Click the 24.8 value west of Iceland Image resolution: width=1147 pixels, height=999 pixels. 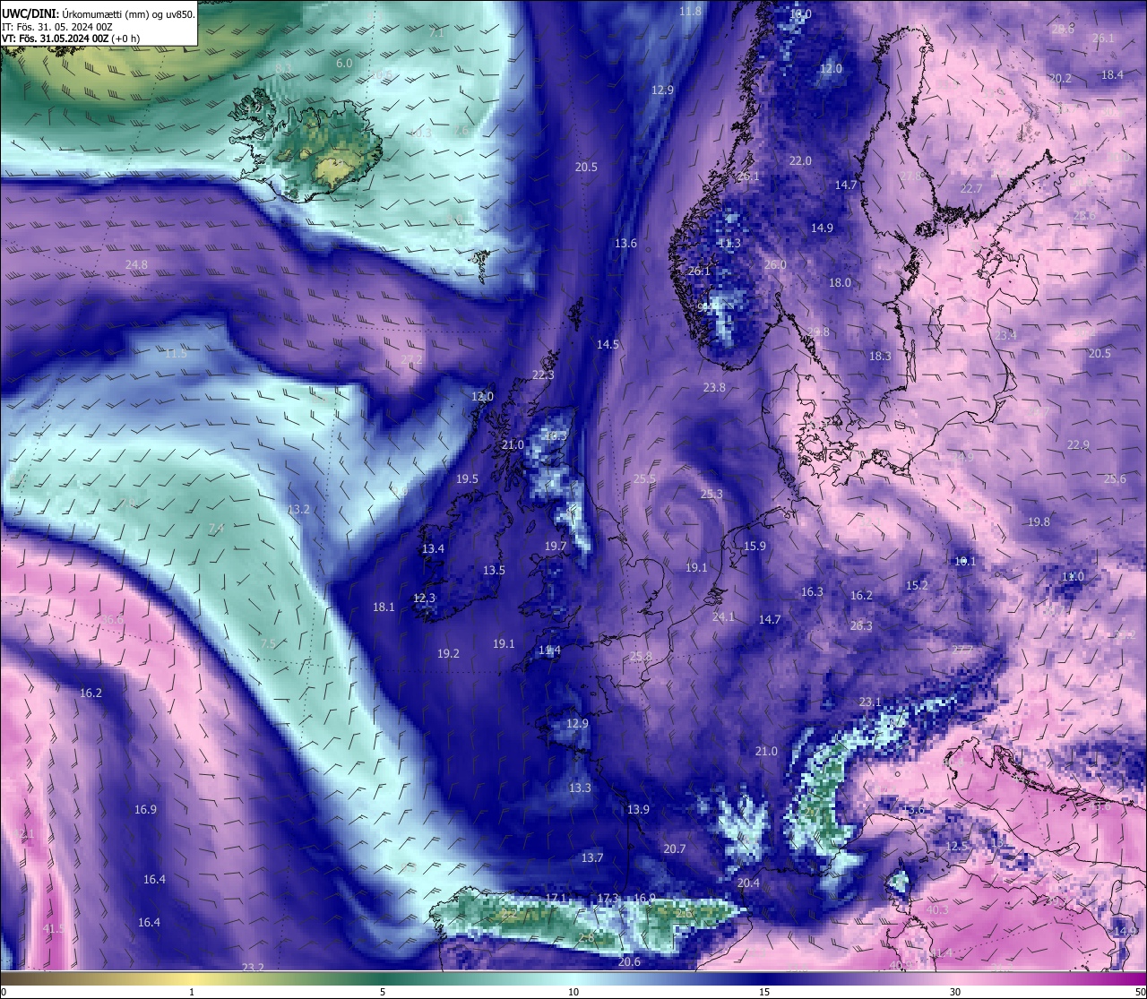click(x=136, y=264)
